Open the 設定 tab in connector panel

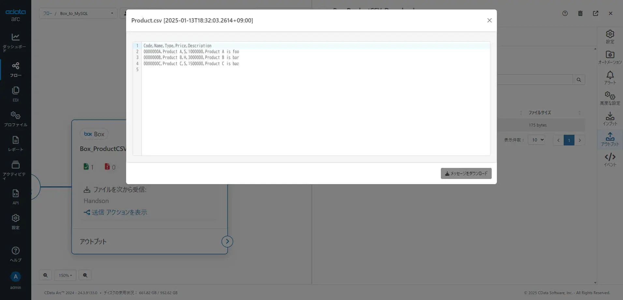pyautogui.click(x=610, y=37)
